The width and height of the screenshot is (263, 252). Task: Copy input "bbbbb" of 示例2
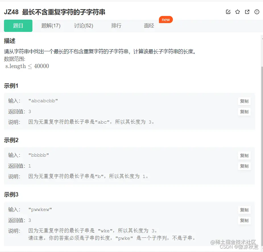click(244, 156)
